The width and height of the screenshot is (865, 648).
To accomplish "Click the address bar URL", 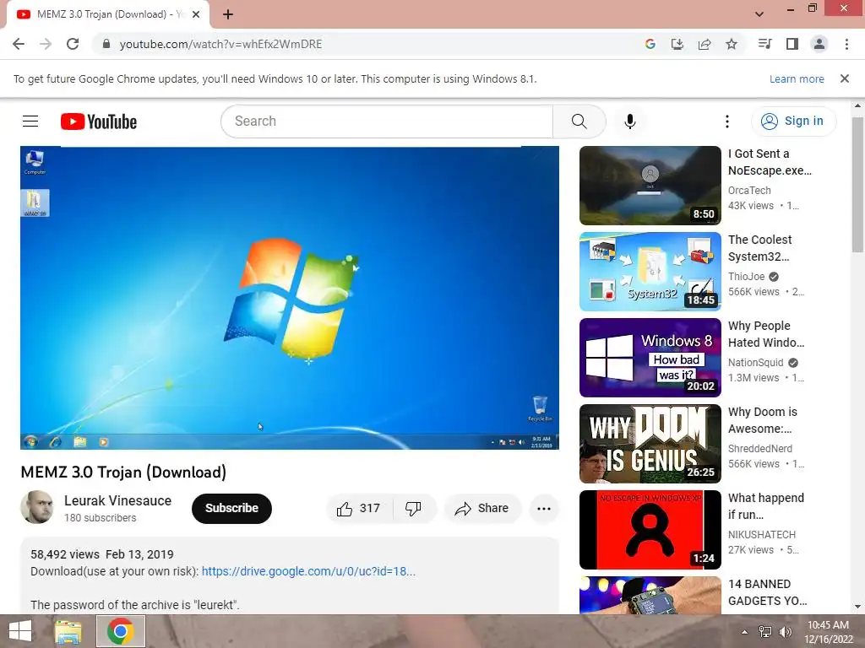I will tap(220, 44).
